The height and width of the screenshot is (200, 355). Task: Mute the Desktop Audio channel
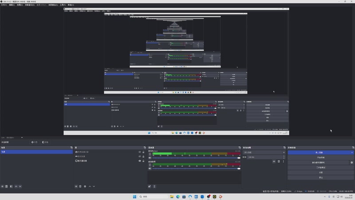pos(150,168)
